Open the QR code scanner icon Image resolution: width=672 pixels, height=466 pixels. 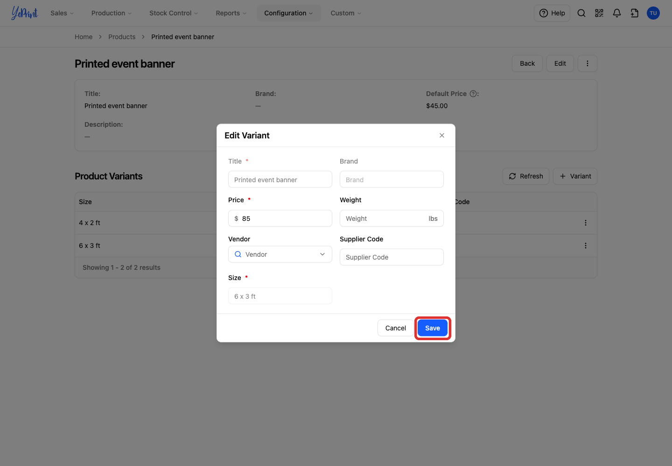pyautogui.click(x=599, y=13)
